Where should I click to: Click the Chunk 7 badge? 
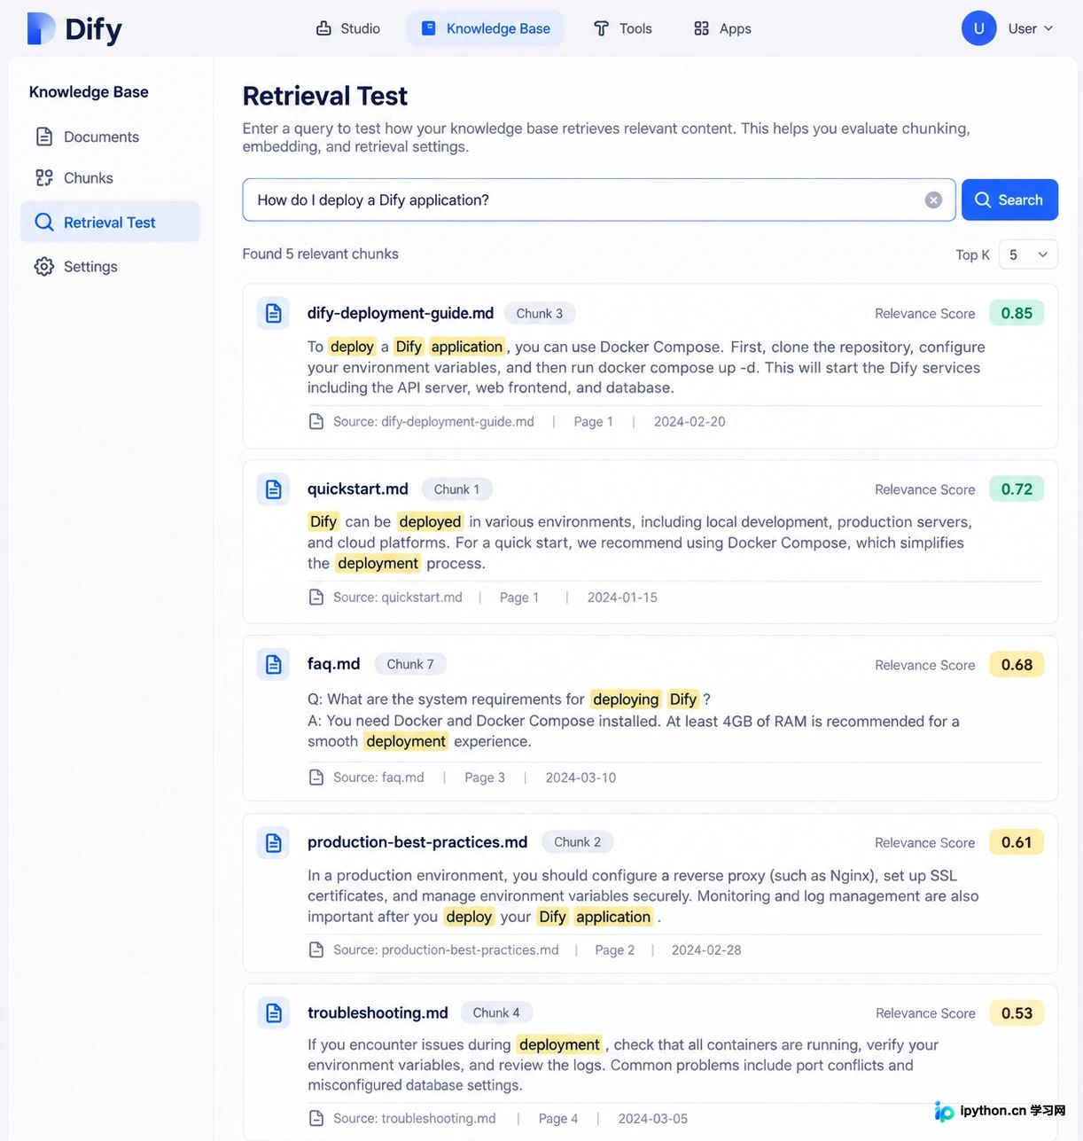tap(410, 664)
